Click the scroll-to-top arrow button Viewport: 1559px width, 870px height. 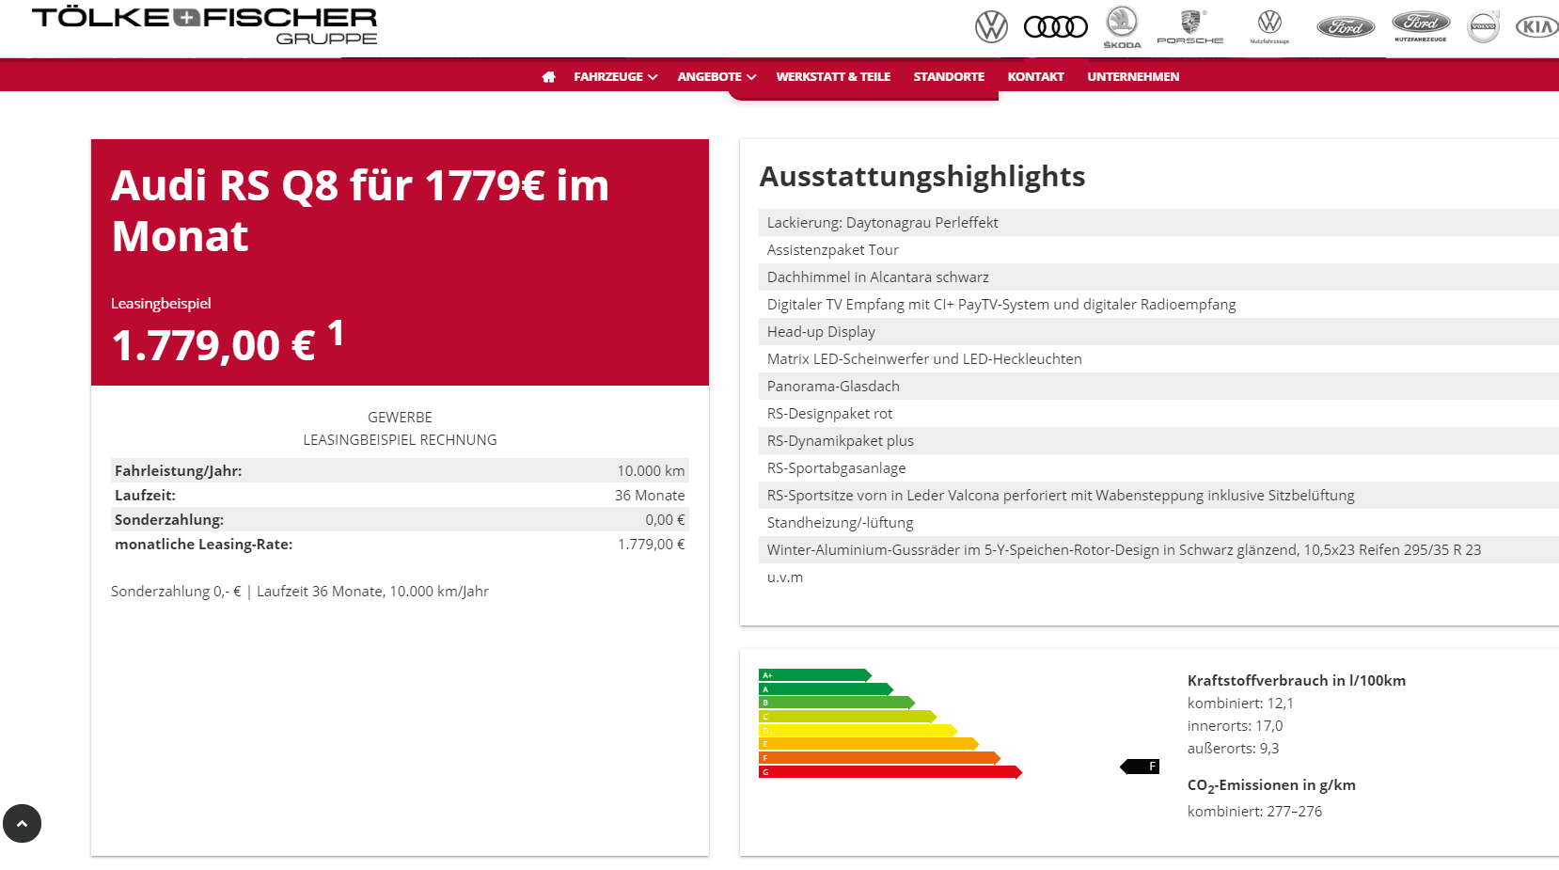pyautogui.click(x=22, y=823)
